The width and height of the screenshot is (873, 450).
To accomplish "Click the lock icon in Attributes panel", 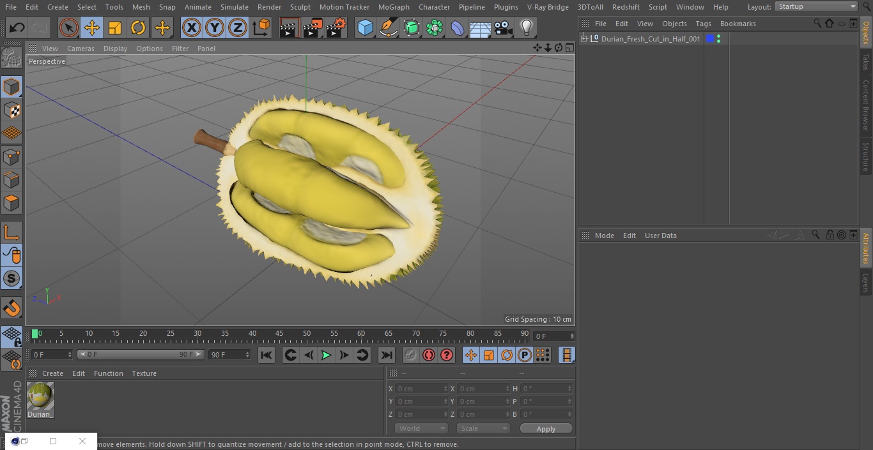I will point(830,235).
